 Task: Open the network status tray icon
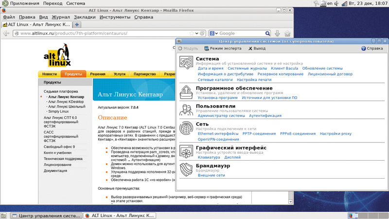pos(344,3)
